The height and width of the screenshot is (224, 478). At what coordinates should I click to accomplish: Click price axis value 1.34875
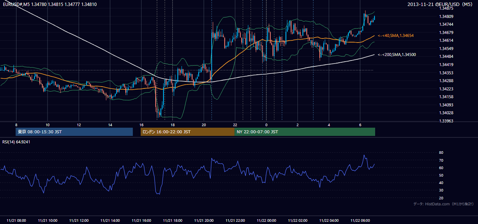coord(447,8)
